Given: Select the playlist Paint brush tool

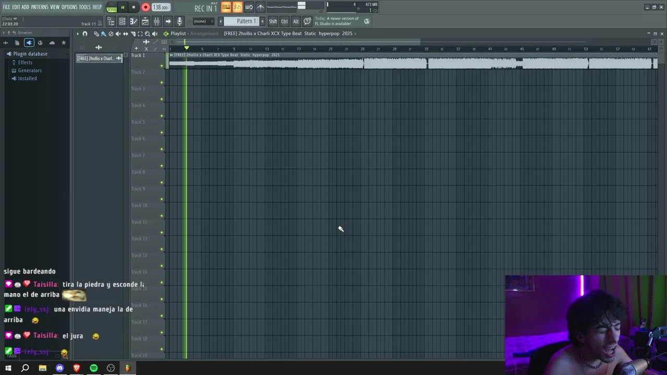Looking at the screenshot, I should (103, 34).
